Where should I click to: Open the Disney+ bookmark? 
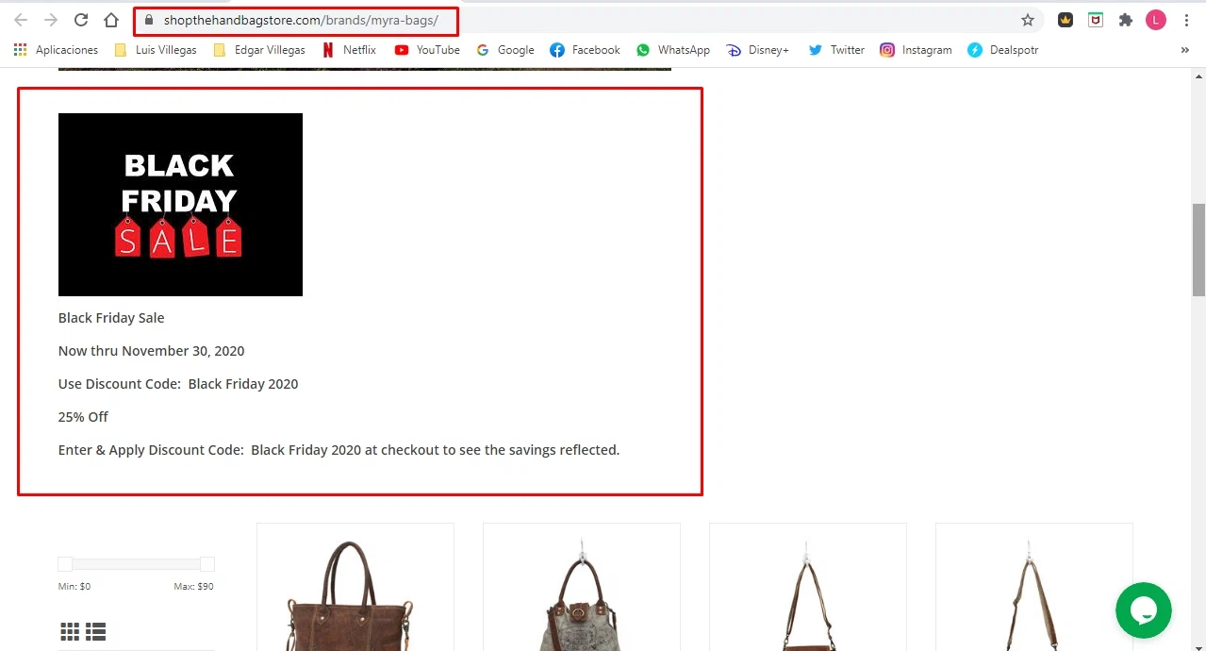pyautogui.click(x=757, y=50)
